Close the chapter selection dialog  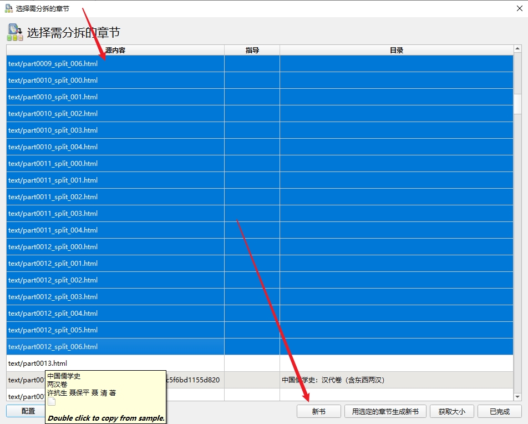pyautogui.click(x=519, y=8)
